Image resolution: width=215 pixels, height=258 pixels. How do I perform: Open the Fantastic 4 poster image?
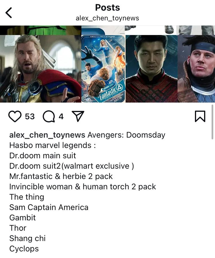pyautogui.click(x=103, y=69)
